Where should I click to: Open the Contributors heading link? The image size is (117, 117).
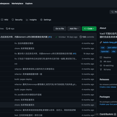tap(106, 114)
